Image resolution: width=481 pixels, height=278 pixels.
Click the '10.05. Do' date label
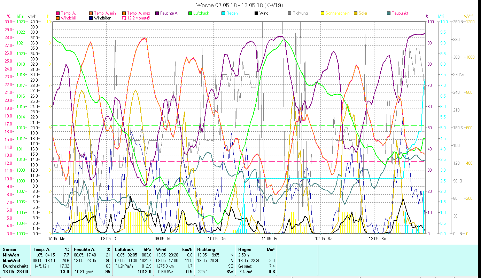[x=216, y=239]
